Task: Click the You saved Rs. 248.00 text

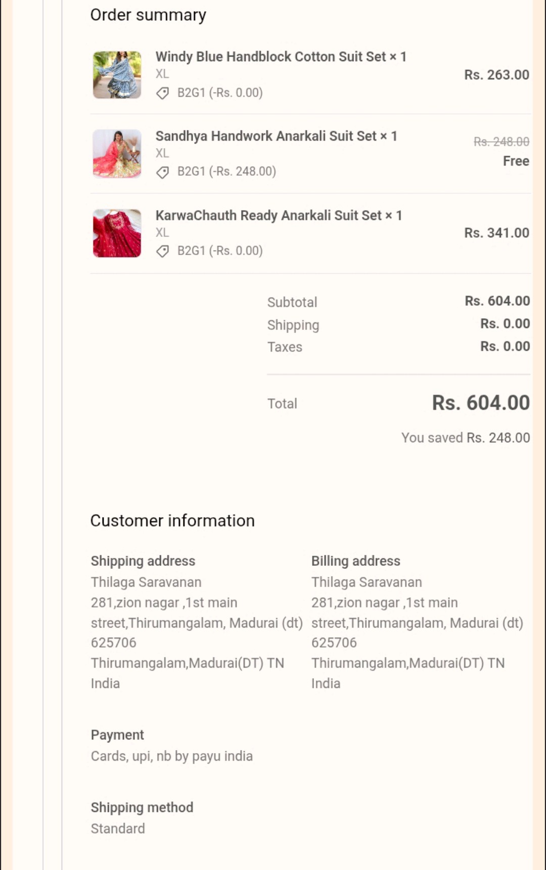Action: coord(465,438)
